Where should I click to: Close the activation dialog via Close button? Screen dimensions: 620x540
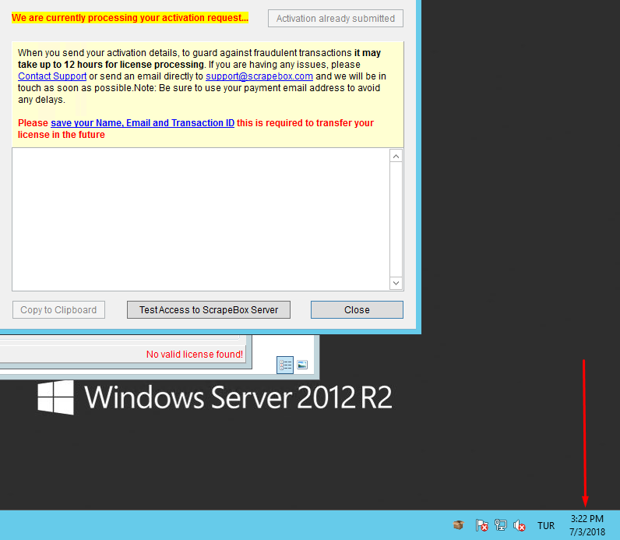tap(357, 310)
